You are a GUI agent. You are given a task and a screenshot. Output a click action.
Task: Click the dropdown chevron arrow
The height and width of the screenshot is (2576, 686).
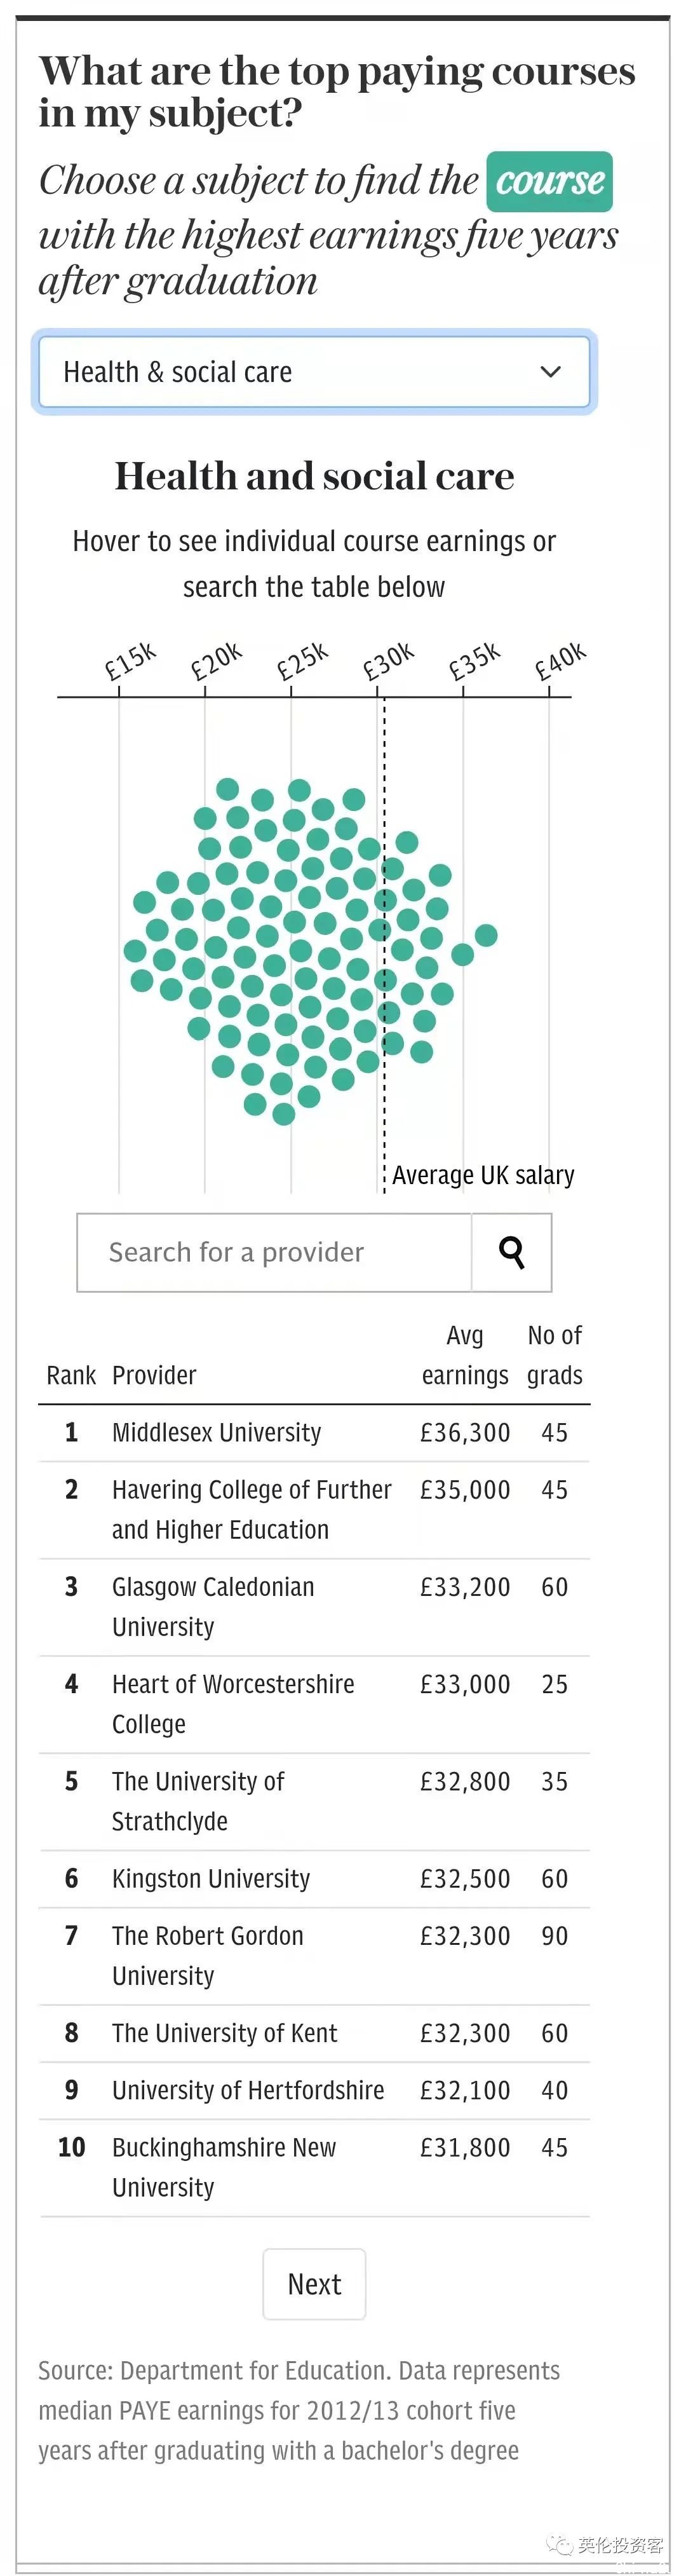[x=550, y=372]
